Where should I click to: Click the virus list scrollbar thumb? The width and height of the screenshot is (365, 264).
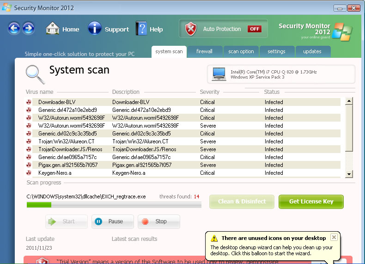(x=349, y=128)
